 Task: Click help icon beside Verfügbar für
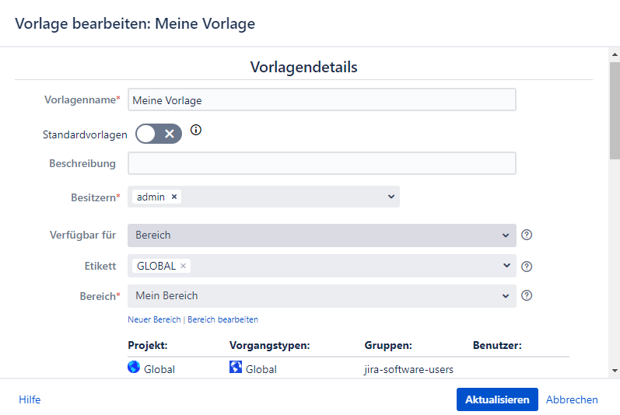tap(527, 235)
